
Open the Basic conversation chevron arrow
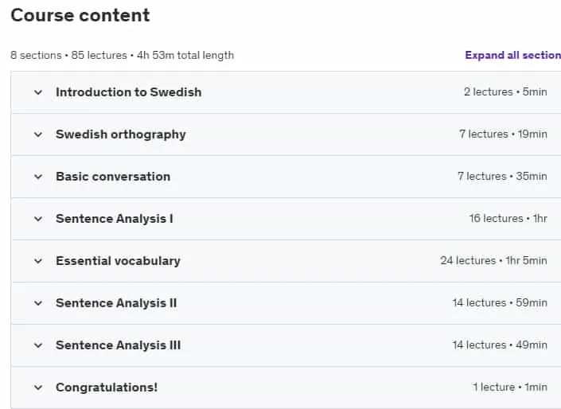tap(38, 177)
